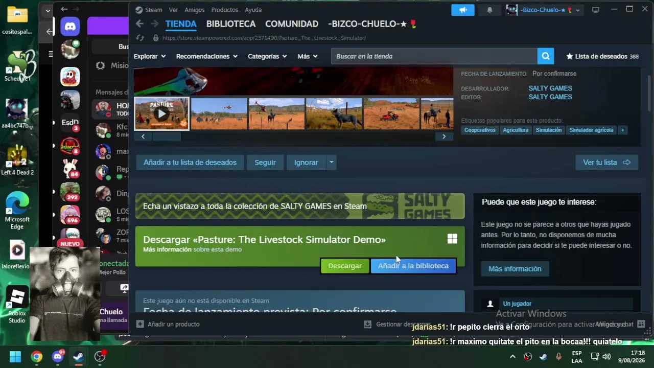The height and width of the screenshot is (368, 654).
Task: Switch to the COMUNIDAD tab
Action: point(292,24)
